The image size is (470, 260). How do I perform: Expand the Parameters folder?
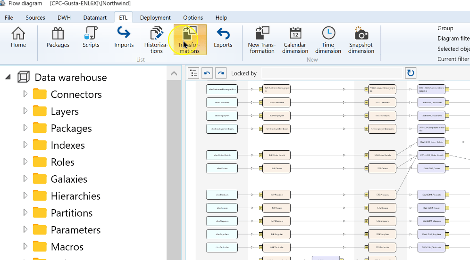(x=25, y=229)
